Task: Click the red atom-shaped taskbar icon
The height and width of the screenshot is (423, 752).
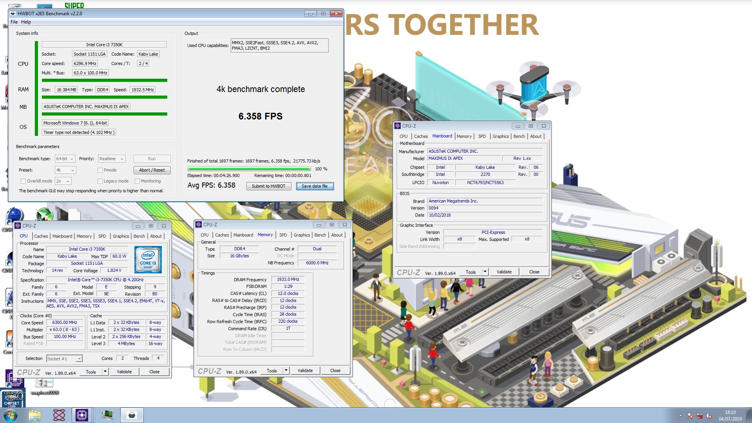Action: [x=59, y=415]
